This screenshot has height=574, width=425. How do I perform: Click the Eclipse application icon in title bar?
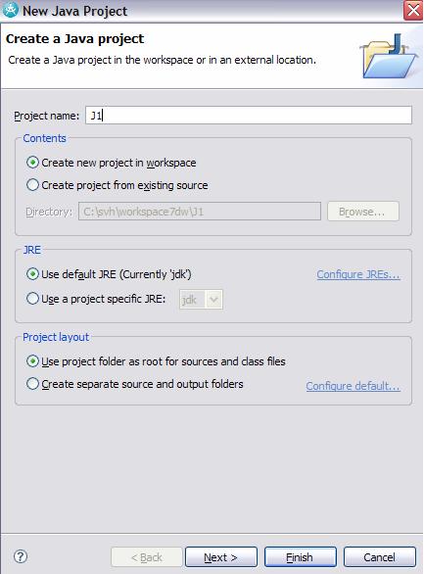10,10
